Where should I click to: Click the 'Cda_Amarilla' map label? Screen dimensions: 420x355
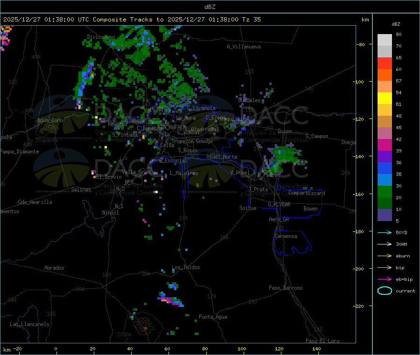(x=35, y=202)
